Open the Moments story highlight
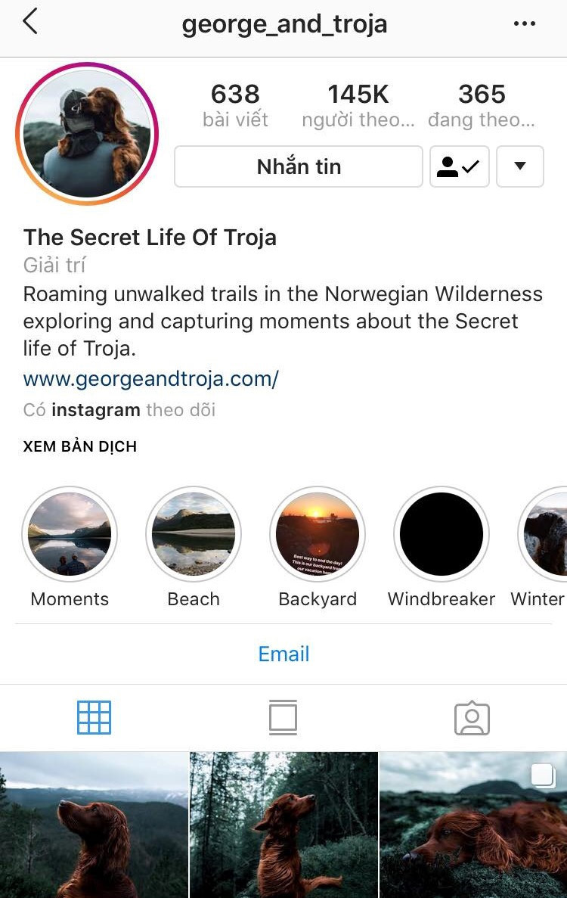567x898 pixels. click(70, 534)
